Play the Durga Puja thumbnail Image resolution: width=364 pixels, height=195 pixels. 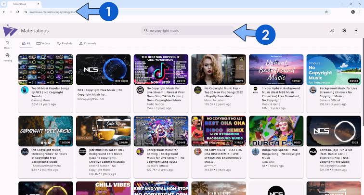(x=276, y=131)
